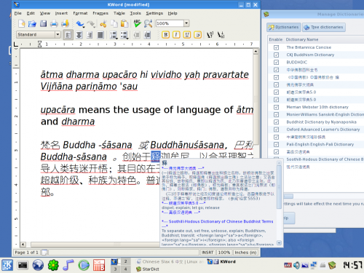Apply subscript formatting icon

point(221,35)
